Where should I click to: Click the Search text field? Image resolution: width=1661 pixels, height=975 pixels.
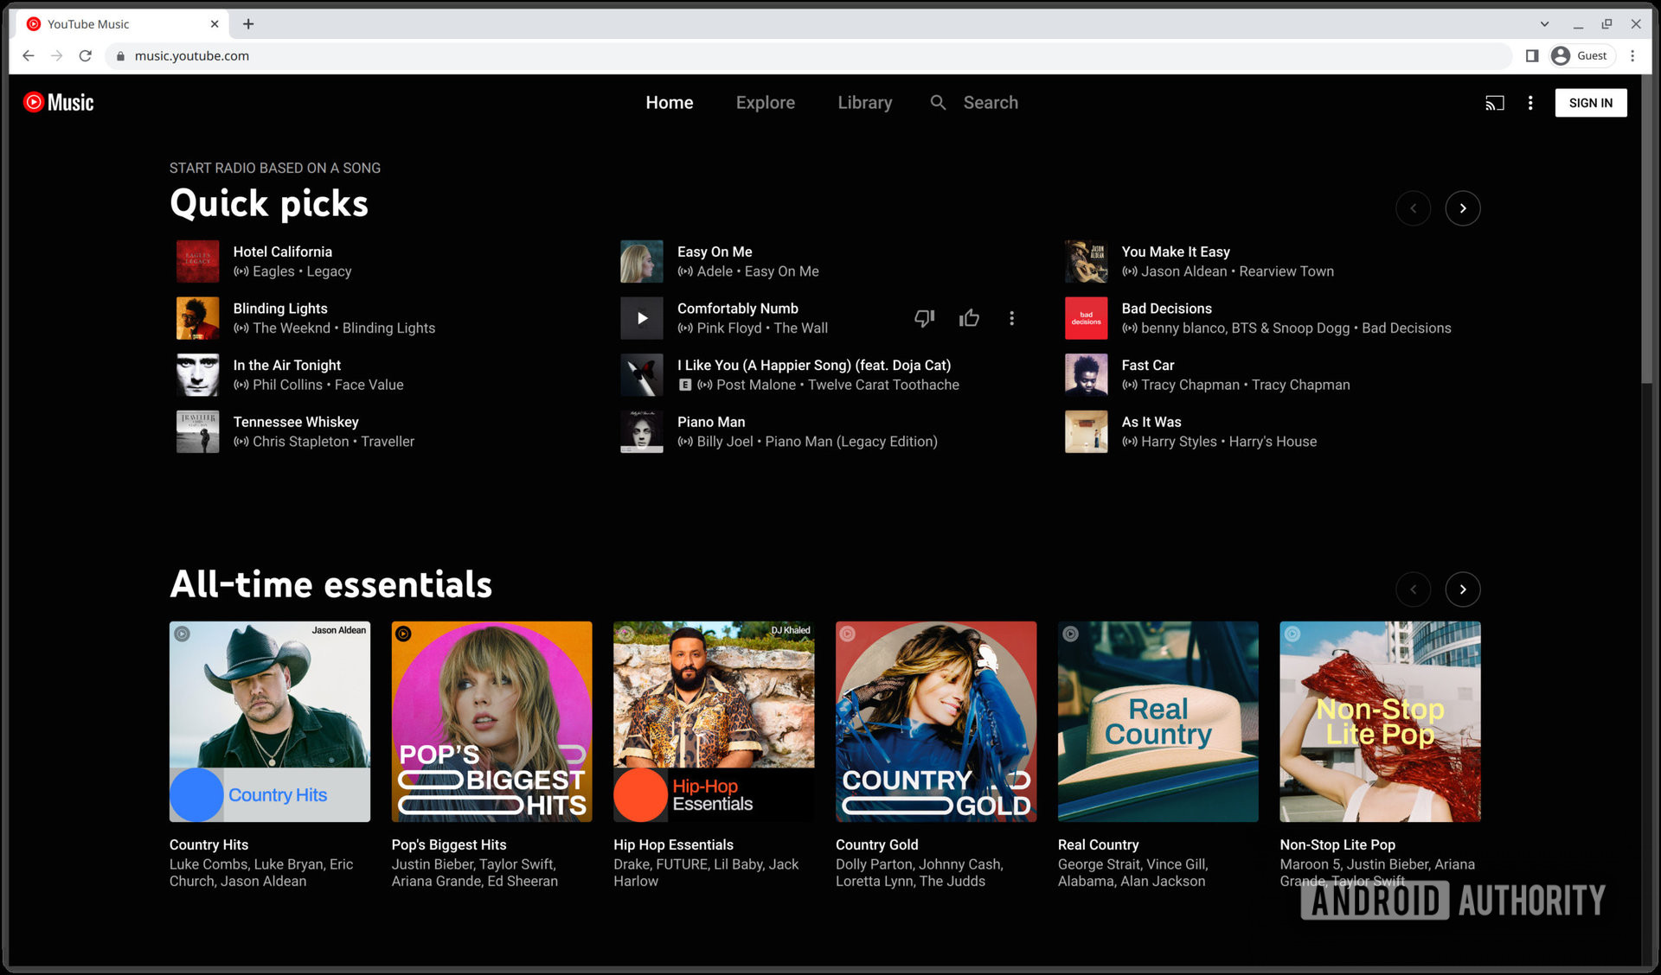(991, 102)
